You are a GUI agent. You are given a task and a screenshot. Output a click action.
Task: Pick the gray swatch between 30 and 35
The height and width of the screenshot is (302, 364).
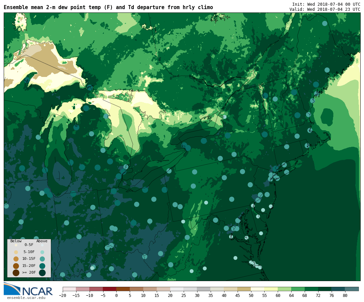pyautogui.click(x=204, y=289)
